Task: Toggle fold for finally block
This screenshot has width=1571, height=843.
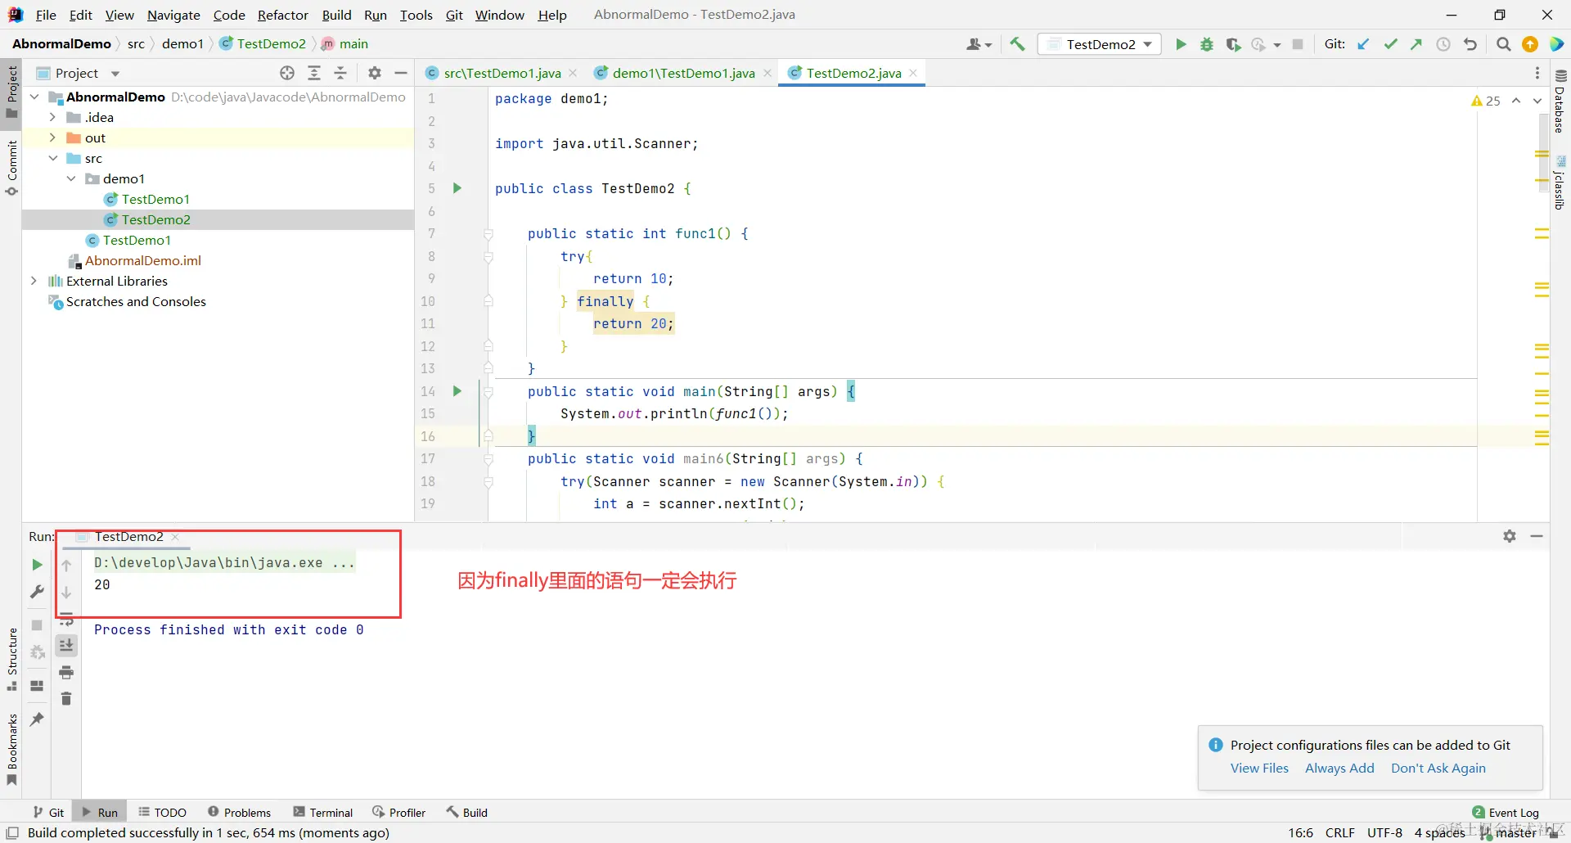Action: coord(488,301)
